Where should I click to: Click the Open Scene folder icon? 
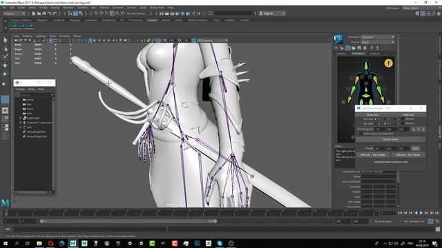(x=39, y=13)
